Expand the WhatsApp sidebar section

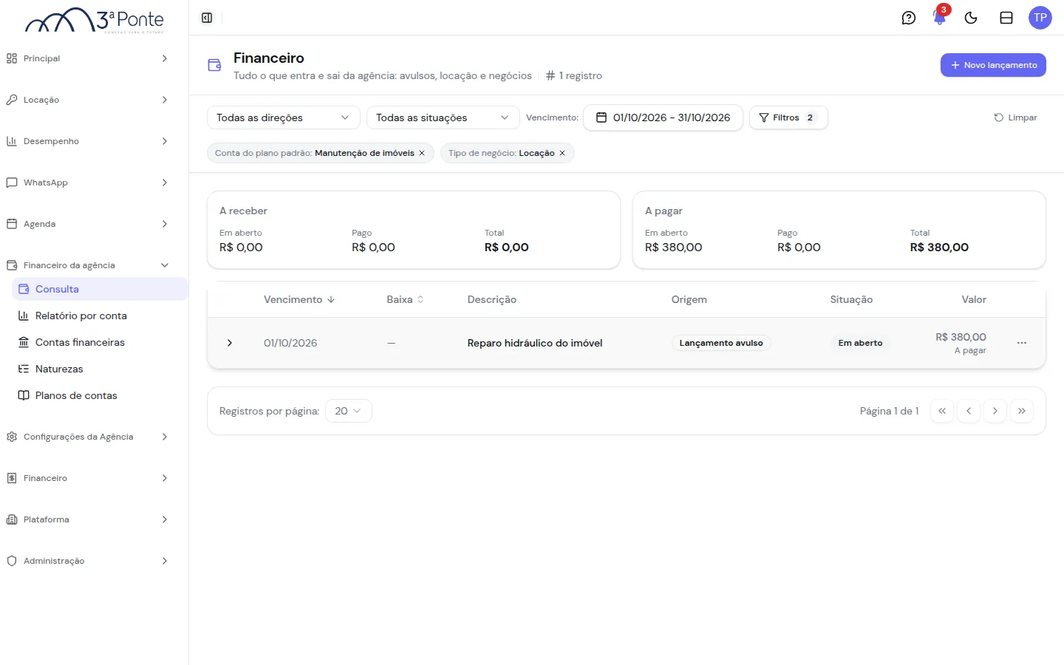click(x=88, y=183)
